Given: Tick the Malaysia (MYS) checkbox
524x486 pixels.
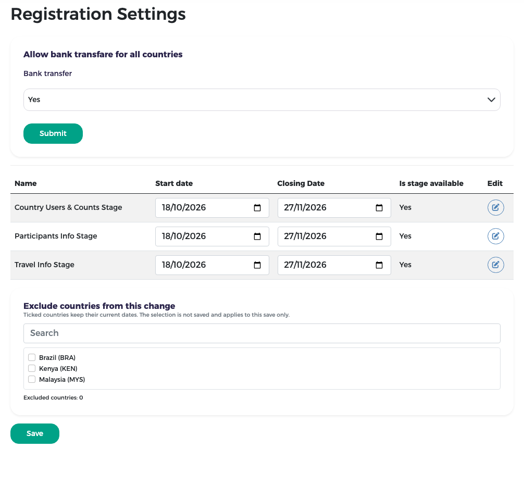Looking at the screenshot, I should (32, 379).
